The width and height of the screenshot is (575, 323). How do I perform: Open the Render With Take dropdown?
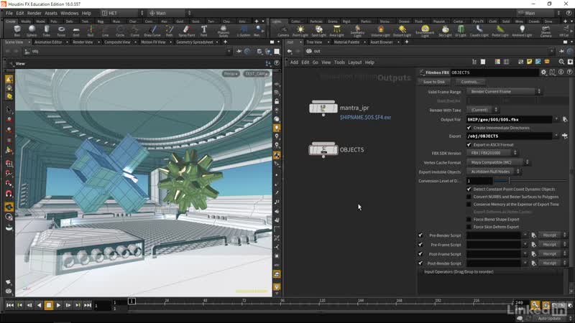click(482, 110)
